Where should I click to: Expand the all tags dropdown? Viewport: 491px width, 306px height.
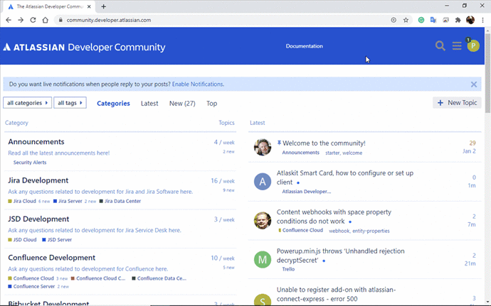tap(70, 103)
